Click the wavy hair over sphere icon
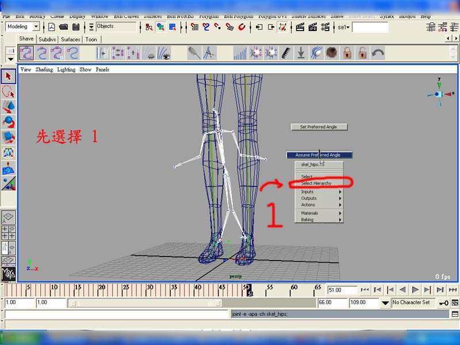Screen dimensions: 460x345 [316, 53]
